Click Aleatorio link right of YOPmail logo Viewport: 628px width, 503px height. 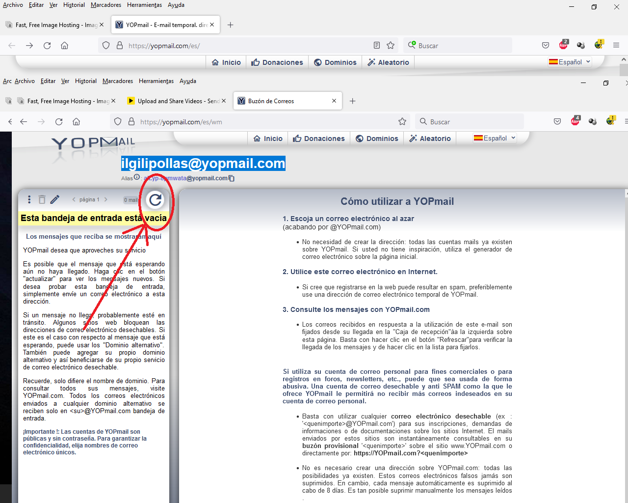pos(430,139)
